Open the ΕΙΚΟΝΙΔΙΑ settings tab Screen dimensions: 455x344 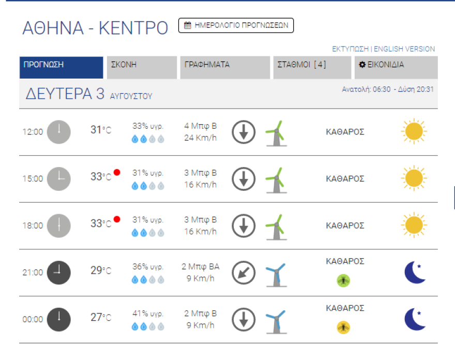(x=396, y=67)
